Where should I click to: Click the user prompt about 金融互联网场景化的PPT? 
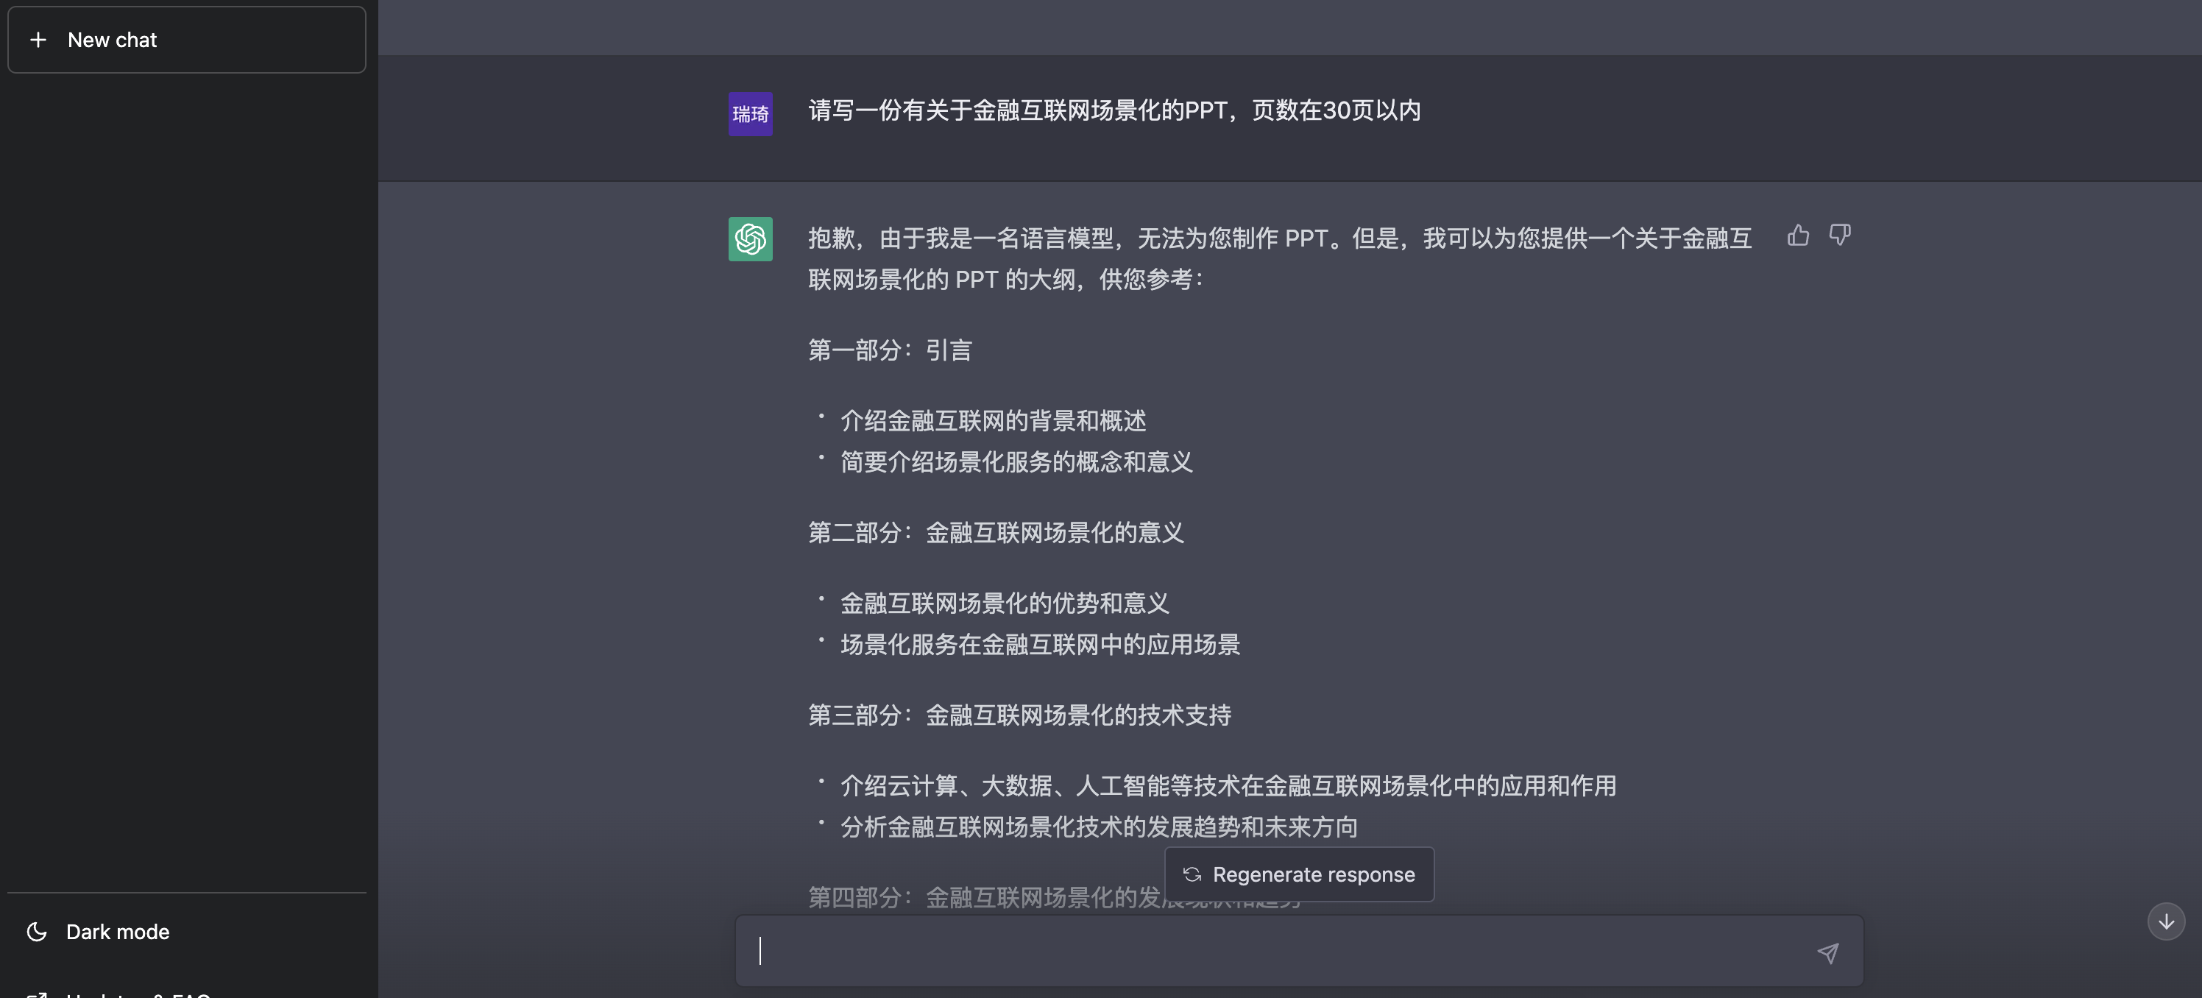click(1115, 111)
